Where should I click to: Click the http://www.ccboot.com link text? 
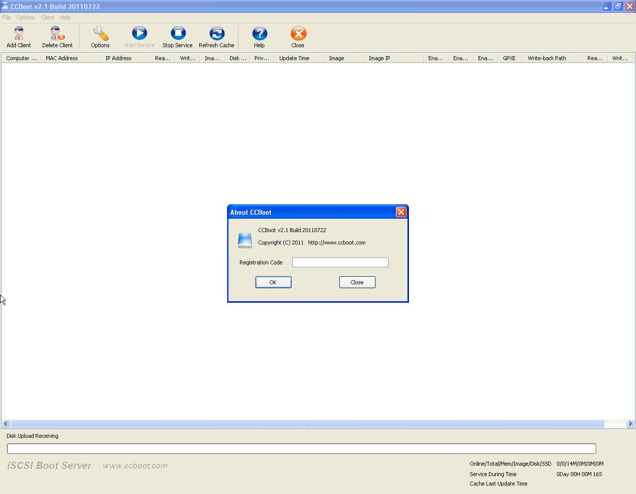337,243
